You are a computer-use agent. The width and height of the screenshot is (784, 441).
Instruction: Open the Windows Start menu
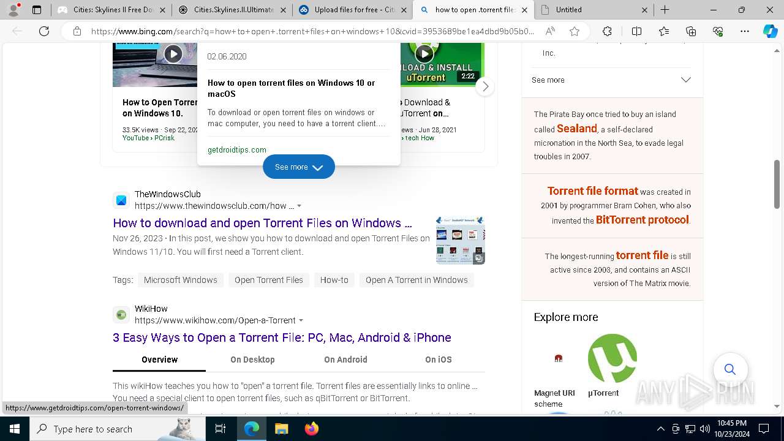15,429
